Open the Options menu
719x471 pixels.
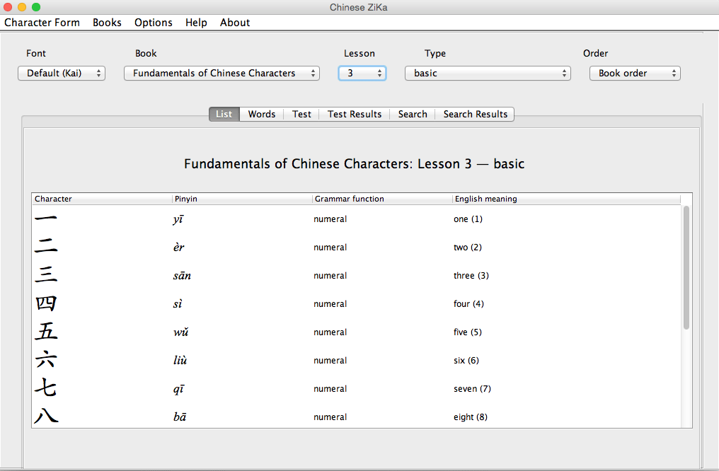click(153, 23)
